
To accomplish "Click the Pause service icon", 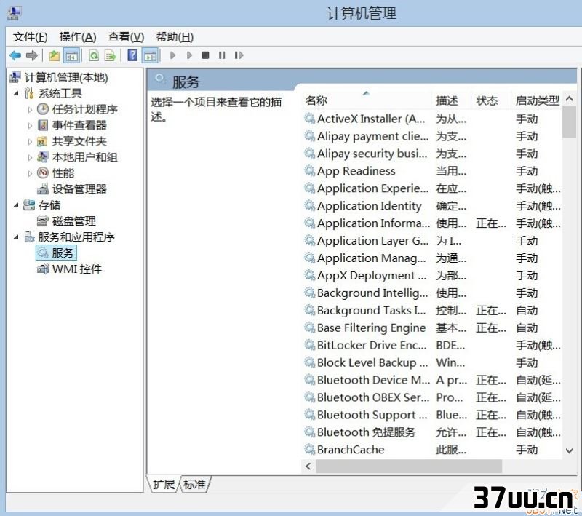I will (x=222, y=56).
